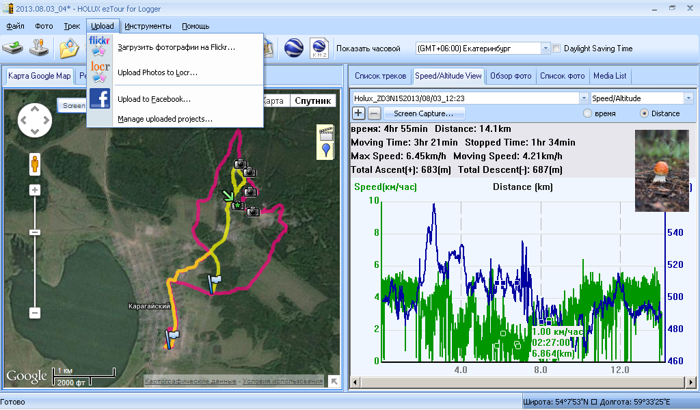Viewport: 700px width, 410px height.
Task: Click chart Screen Capture button
Action: tap(423, 113)
